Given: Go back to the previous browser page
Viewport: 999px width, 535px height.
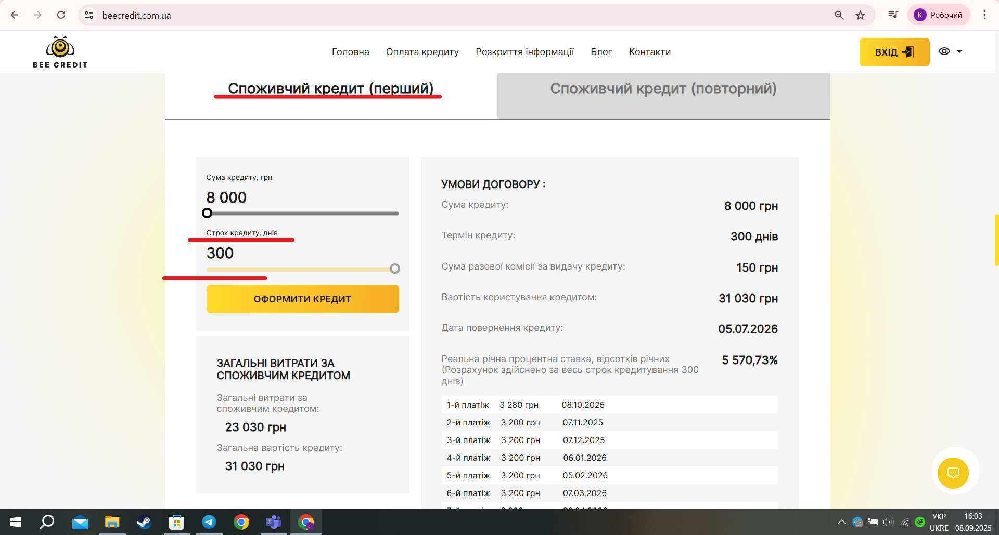Looking at the screenshot, I should click(x=15, y=15).
